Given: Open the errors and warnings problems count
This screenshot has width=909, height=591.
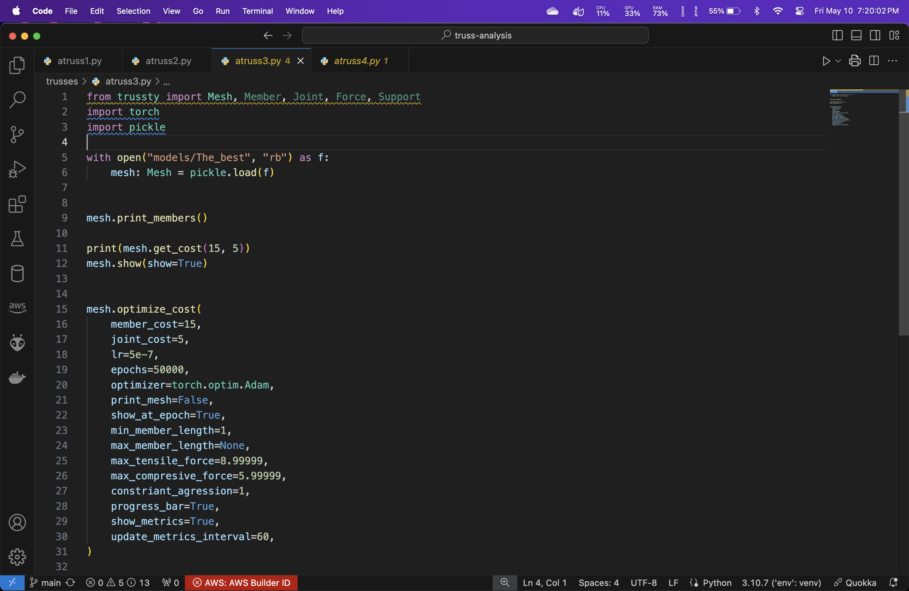Looking at the screenshot, I should [118, 583].
